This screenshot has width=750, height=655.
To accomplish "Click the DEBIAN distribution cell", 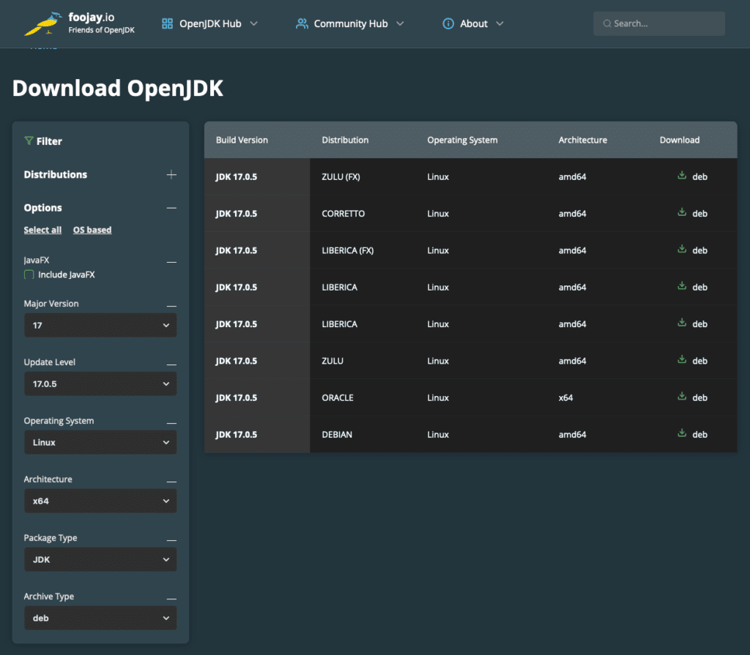I will [337, 435].
